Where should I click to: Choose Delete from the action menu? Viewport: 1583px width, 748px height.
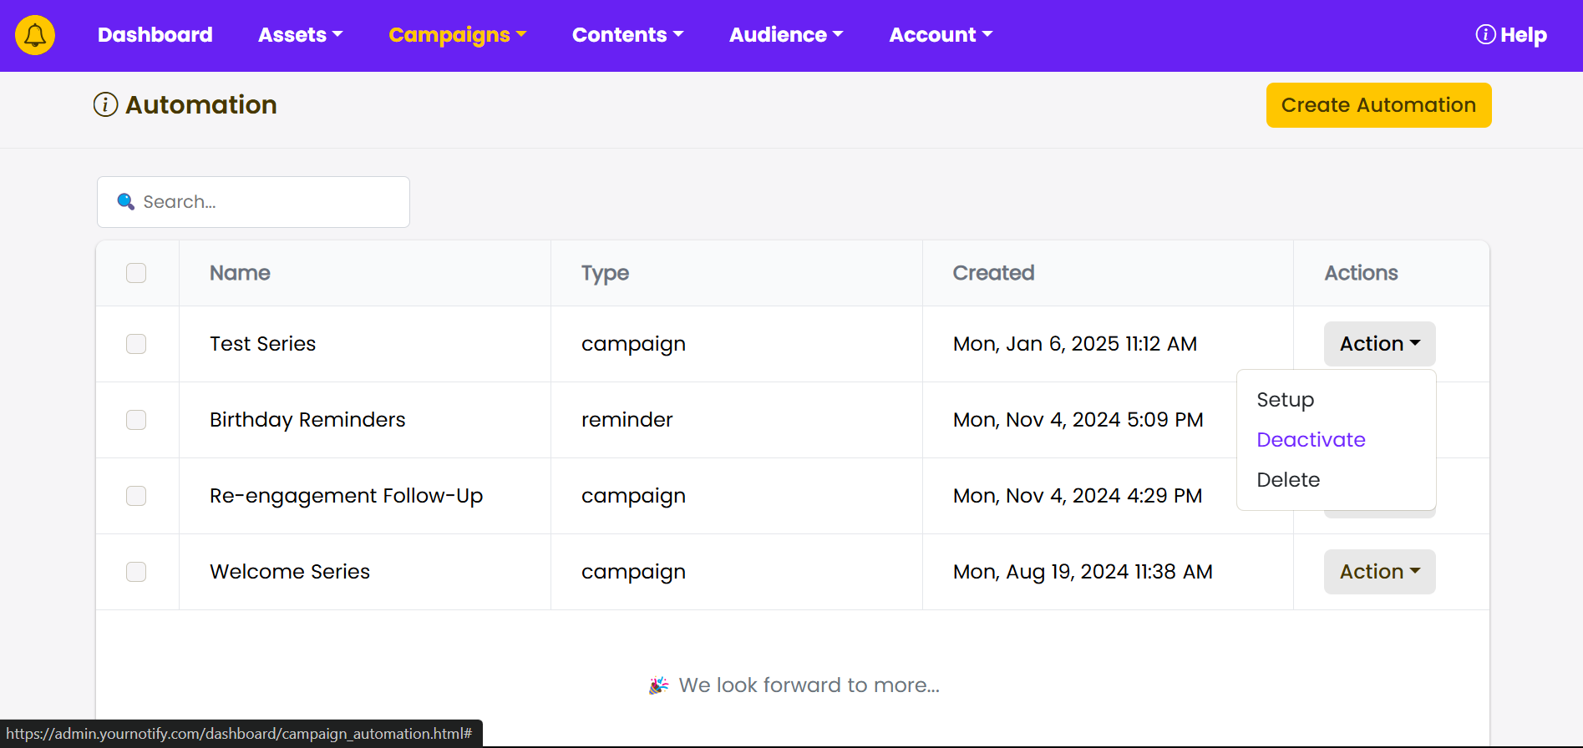pyautogui.click(x=1288, y=480)
